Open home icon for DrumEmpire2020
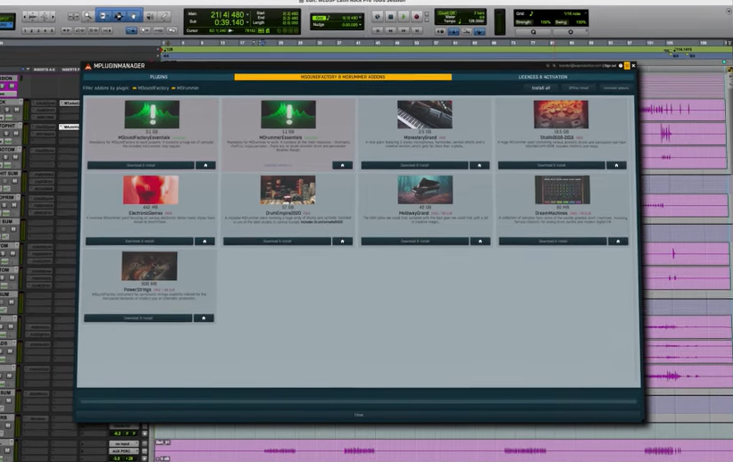The width and height of the screenshot is (733, 462). point(342,241)
